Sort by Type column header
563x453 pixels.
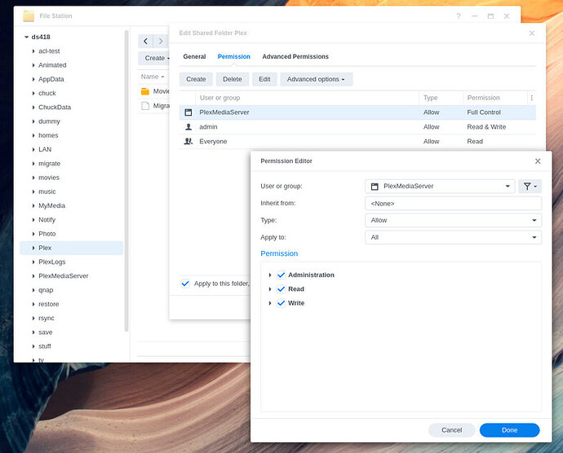[x=441, y=98]
